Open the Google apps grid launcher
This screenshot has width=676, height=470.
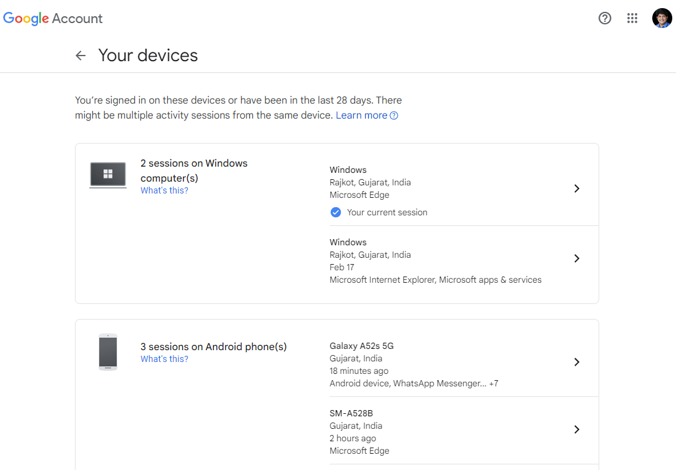point(632,18)
